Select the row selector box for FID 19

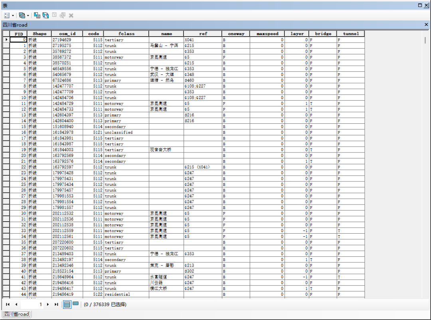pos(6,150)
